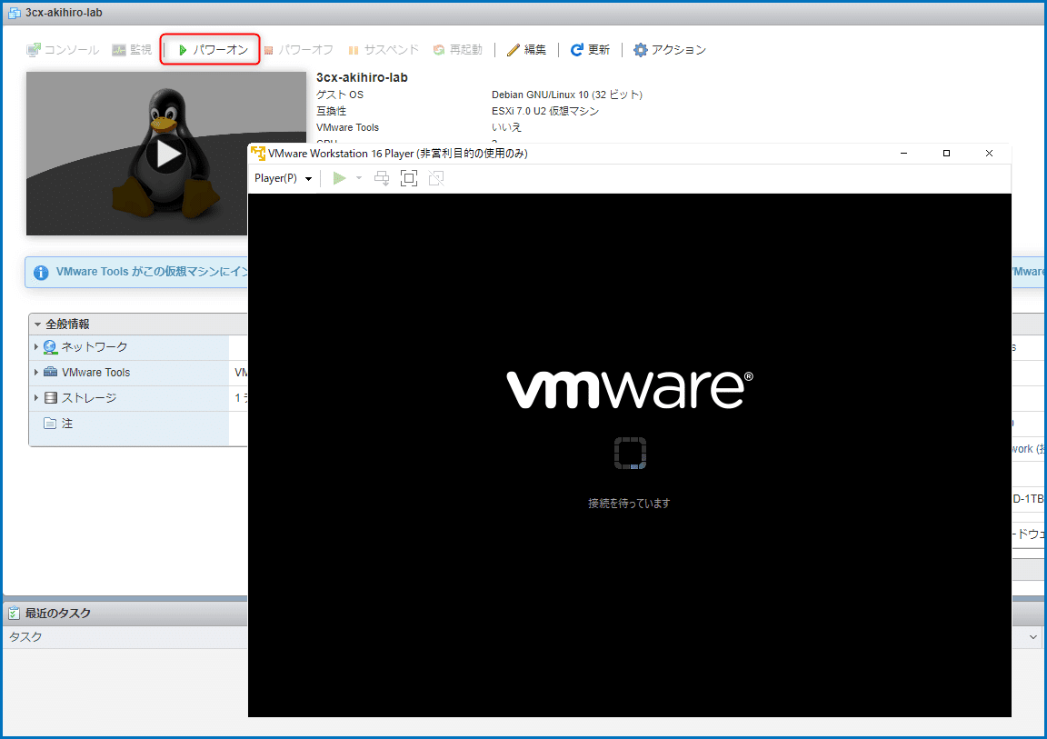The image size is (1047, 739).
Task: Click the パワーオン power on button
Action: pos(213,49)
